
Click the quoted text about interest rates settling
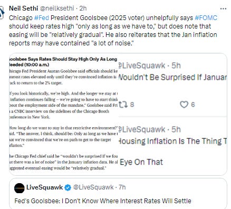[103, 201]
